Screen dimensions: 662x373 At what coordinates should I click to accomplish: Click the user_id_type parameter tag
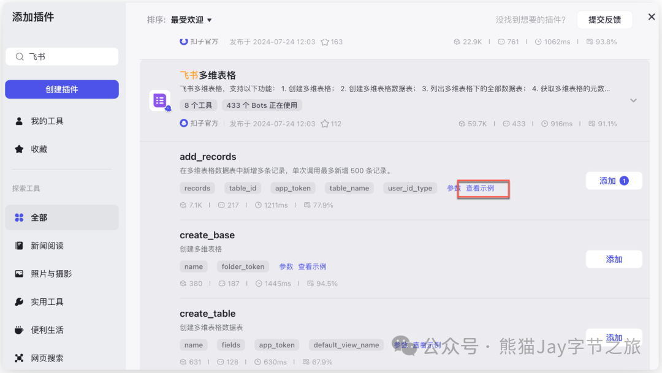[410, 188]
